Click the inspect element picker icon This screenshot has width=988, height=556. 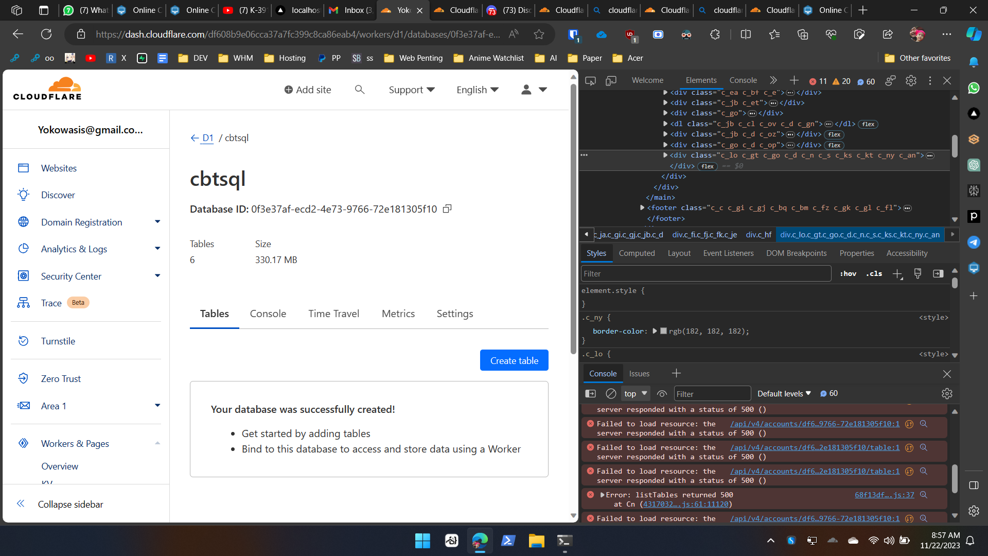point(590,81)
